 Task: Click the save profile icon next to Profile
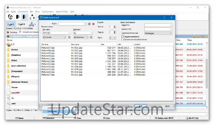(x=89, y=24)
